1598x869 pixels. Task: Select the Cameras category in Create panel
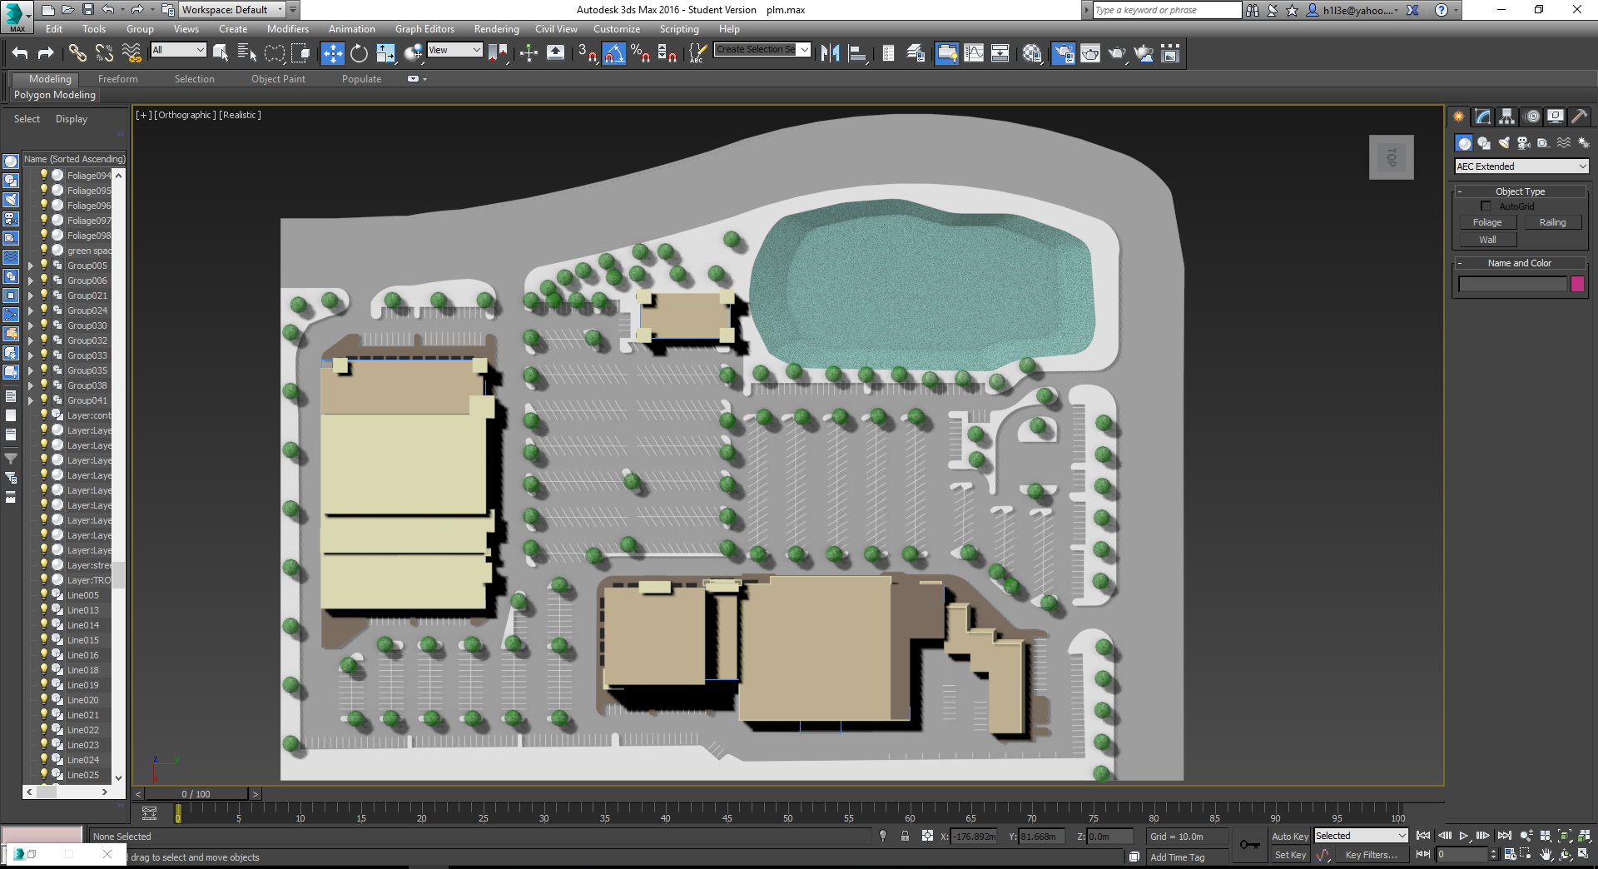click(x=1524, y=143)
